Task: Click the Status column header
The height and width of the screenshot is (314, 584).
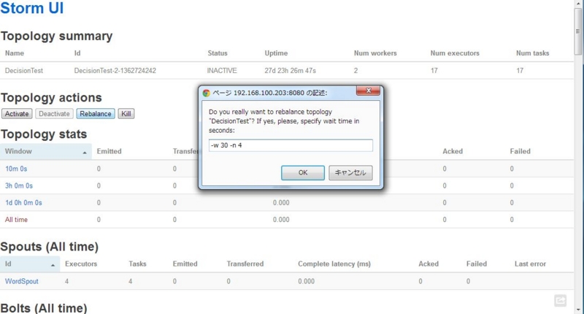Action: coord(218,53)
